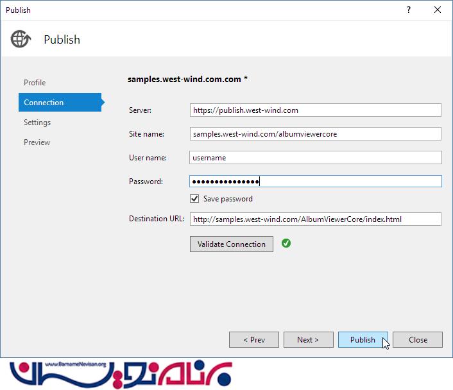Click the globe publish icon in header
Viewport: 453px width, 390px height.
click(21, 39)
